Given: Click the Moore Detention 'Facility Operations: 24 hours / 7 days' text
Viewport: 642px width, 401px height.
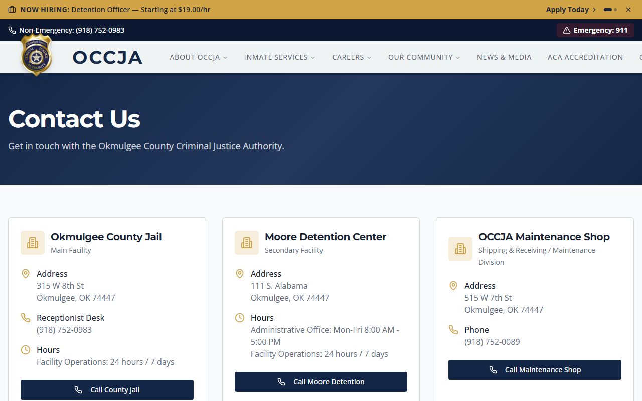Looking at the screenshot, I should 319,354.
